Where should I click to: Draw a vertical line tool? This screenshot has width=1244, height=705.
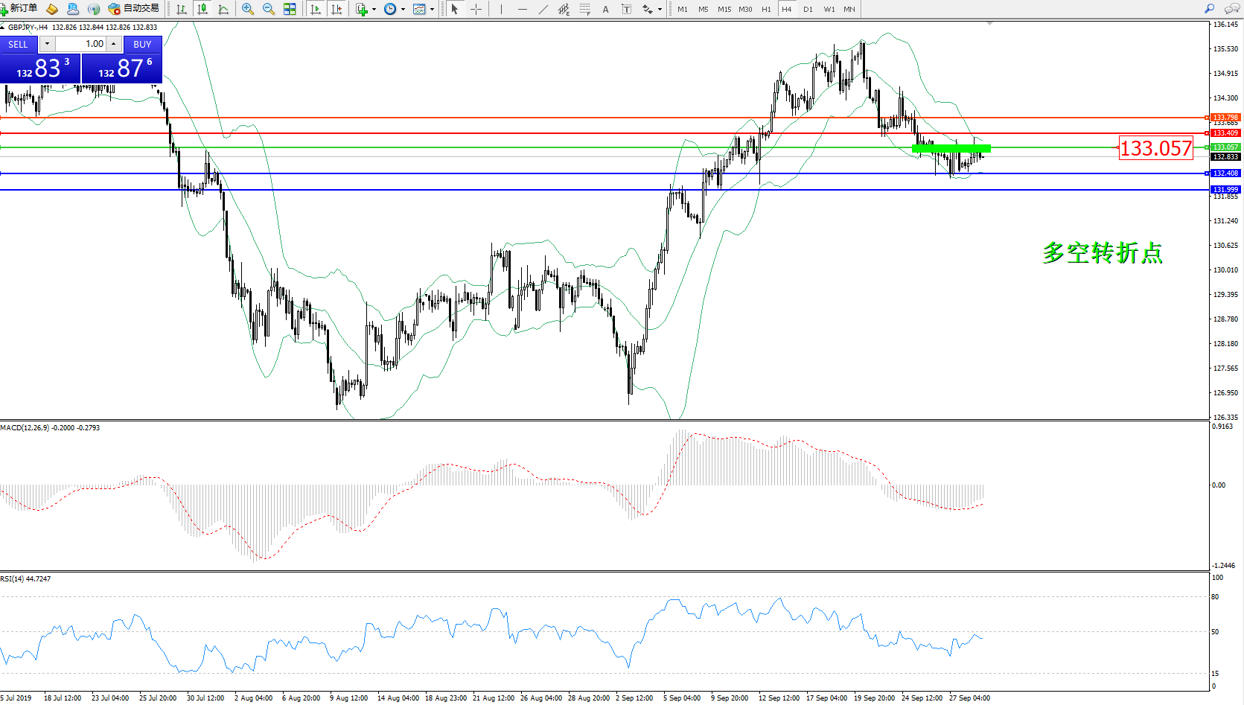pos(501,9)
